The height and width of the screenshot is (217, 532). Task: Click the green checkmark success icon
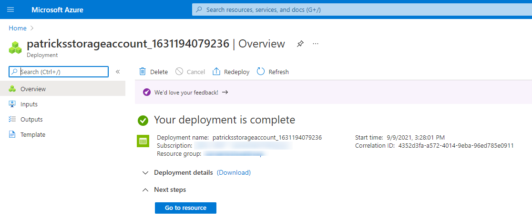[x=143, y=120]
